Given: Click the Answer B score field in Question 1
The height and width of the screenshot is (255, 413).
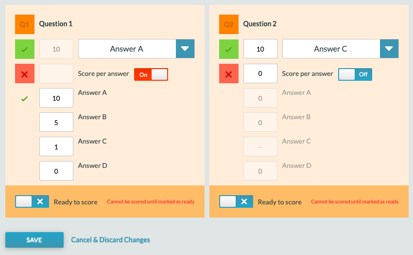Looking at the screenshot, I should coord(56,123).
